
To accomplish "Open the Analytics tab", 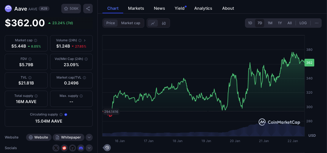I will tap(203, 8).
